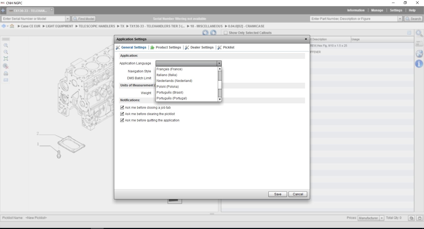Choose Français (France) language option

click(x=187, y=69)
